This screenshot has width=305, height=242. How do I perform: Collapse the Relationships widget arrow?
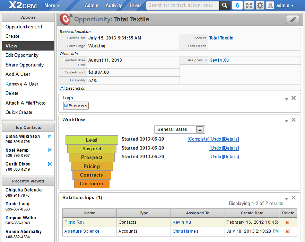click(286, 199)
